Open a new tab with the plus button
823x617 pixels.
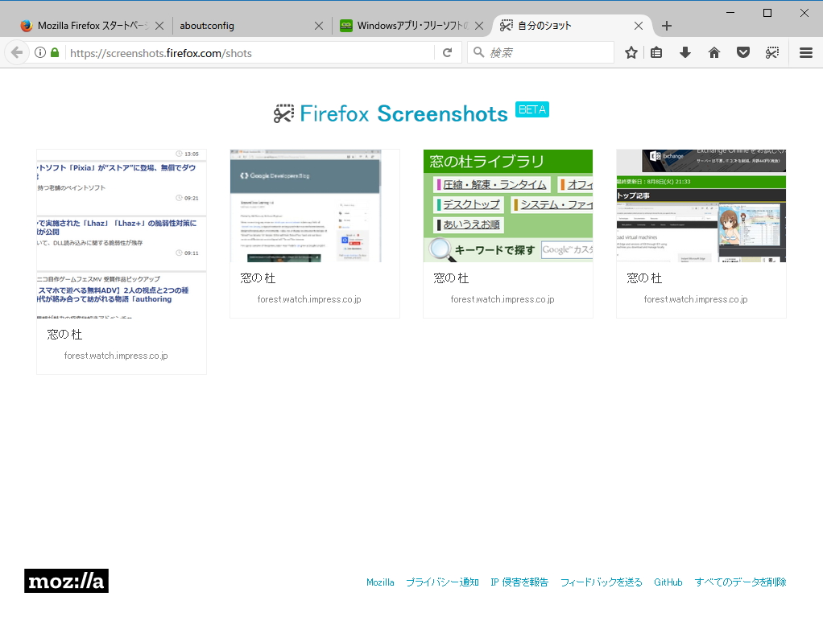click(666, 26)
